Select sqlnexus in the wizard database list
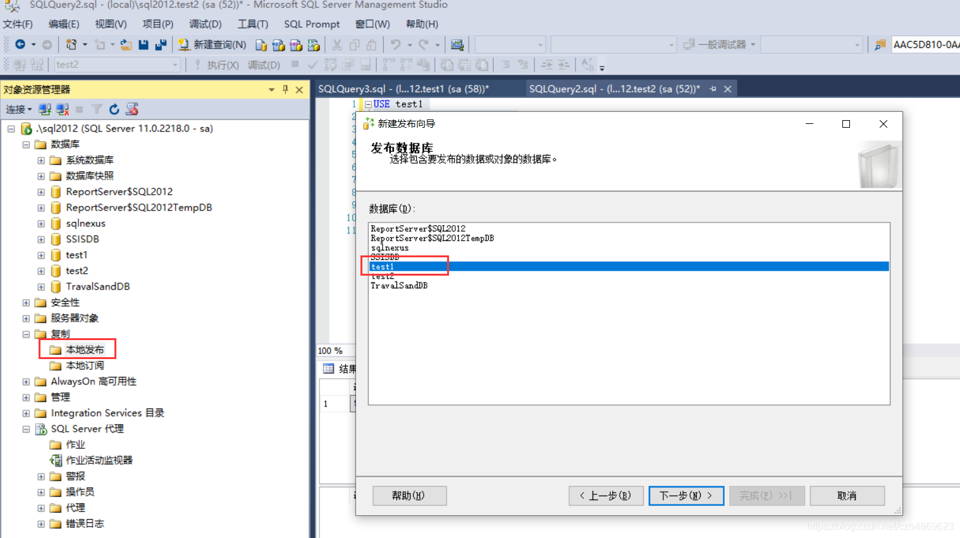Screen dimensions: 960x538 point(629,248)
